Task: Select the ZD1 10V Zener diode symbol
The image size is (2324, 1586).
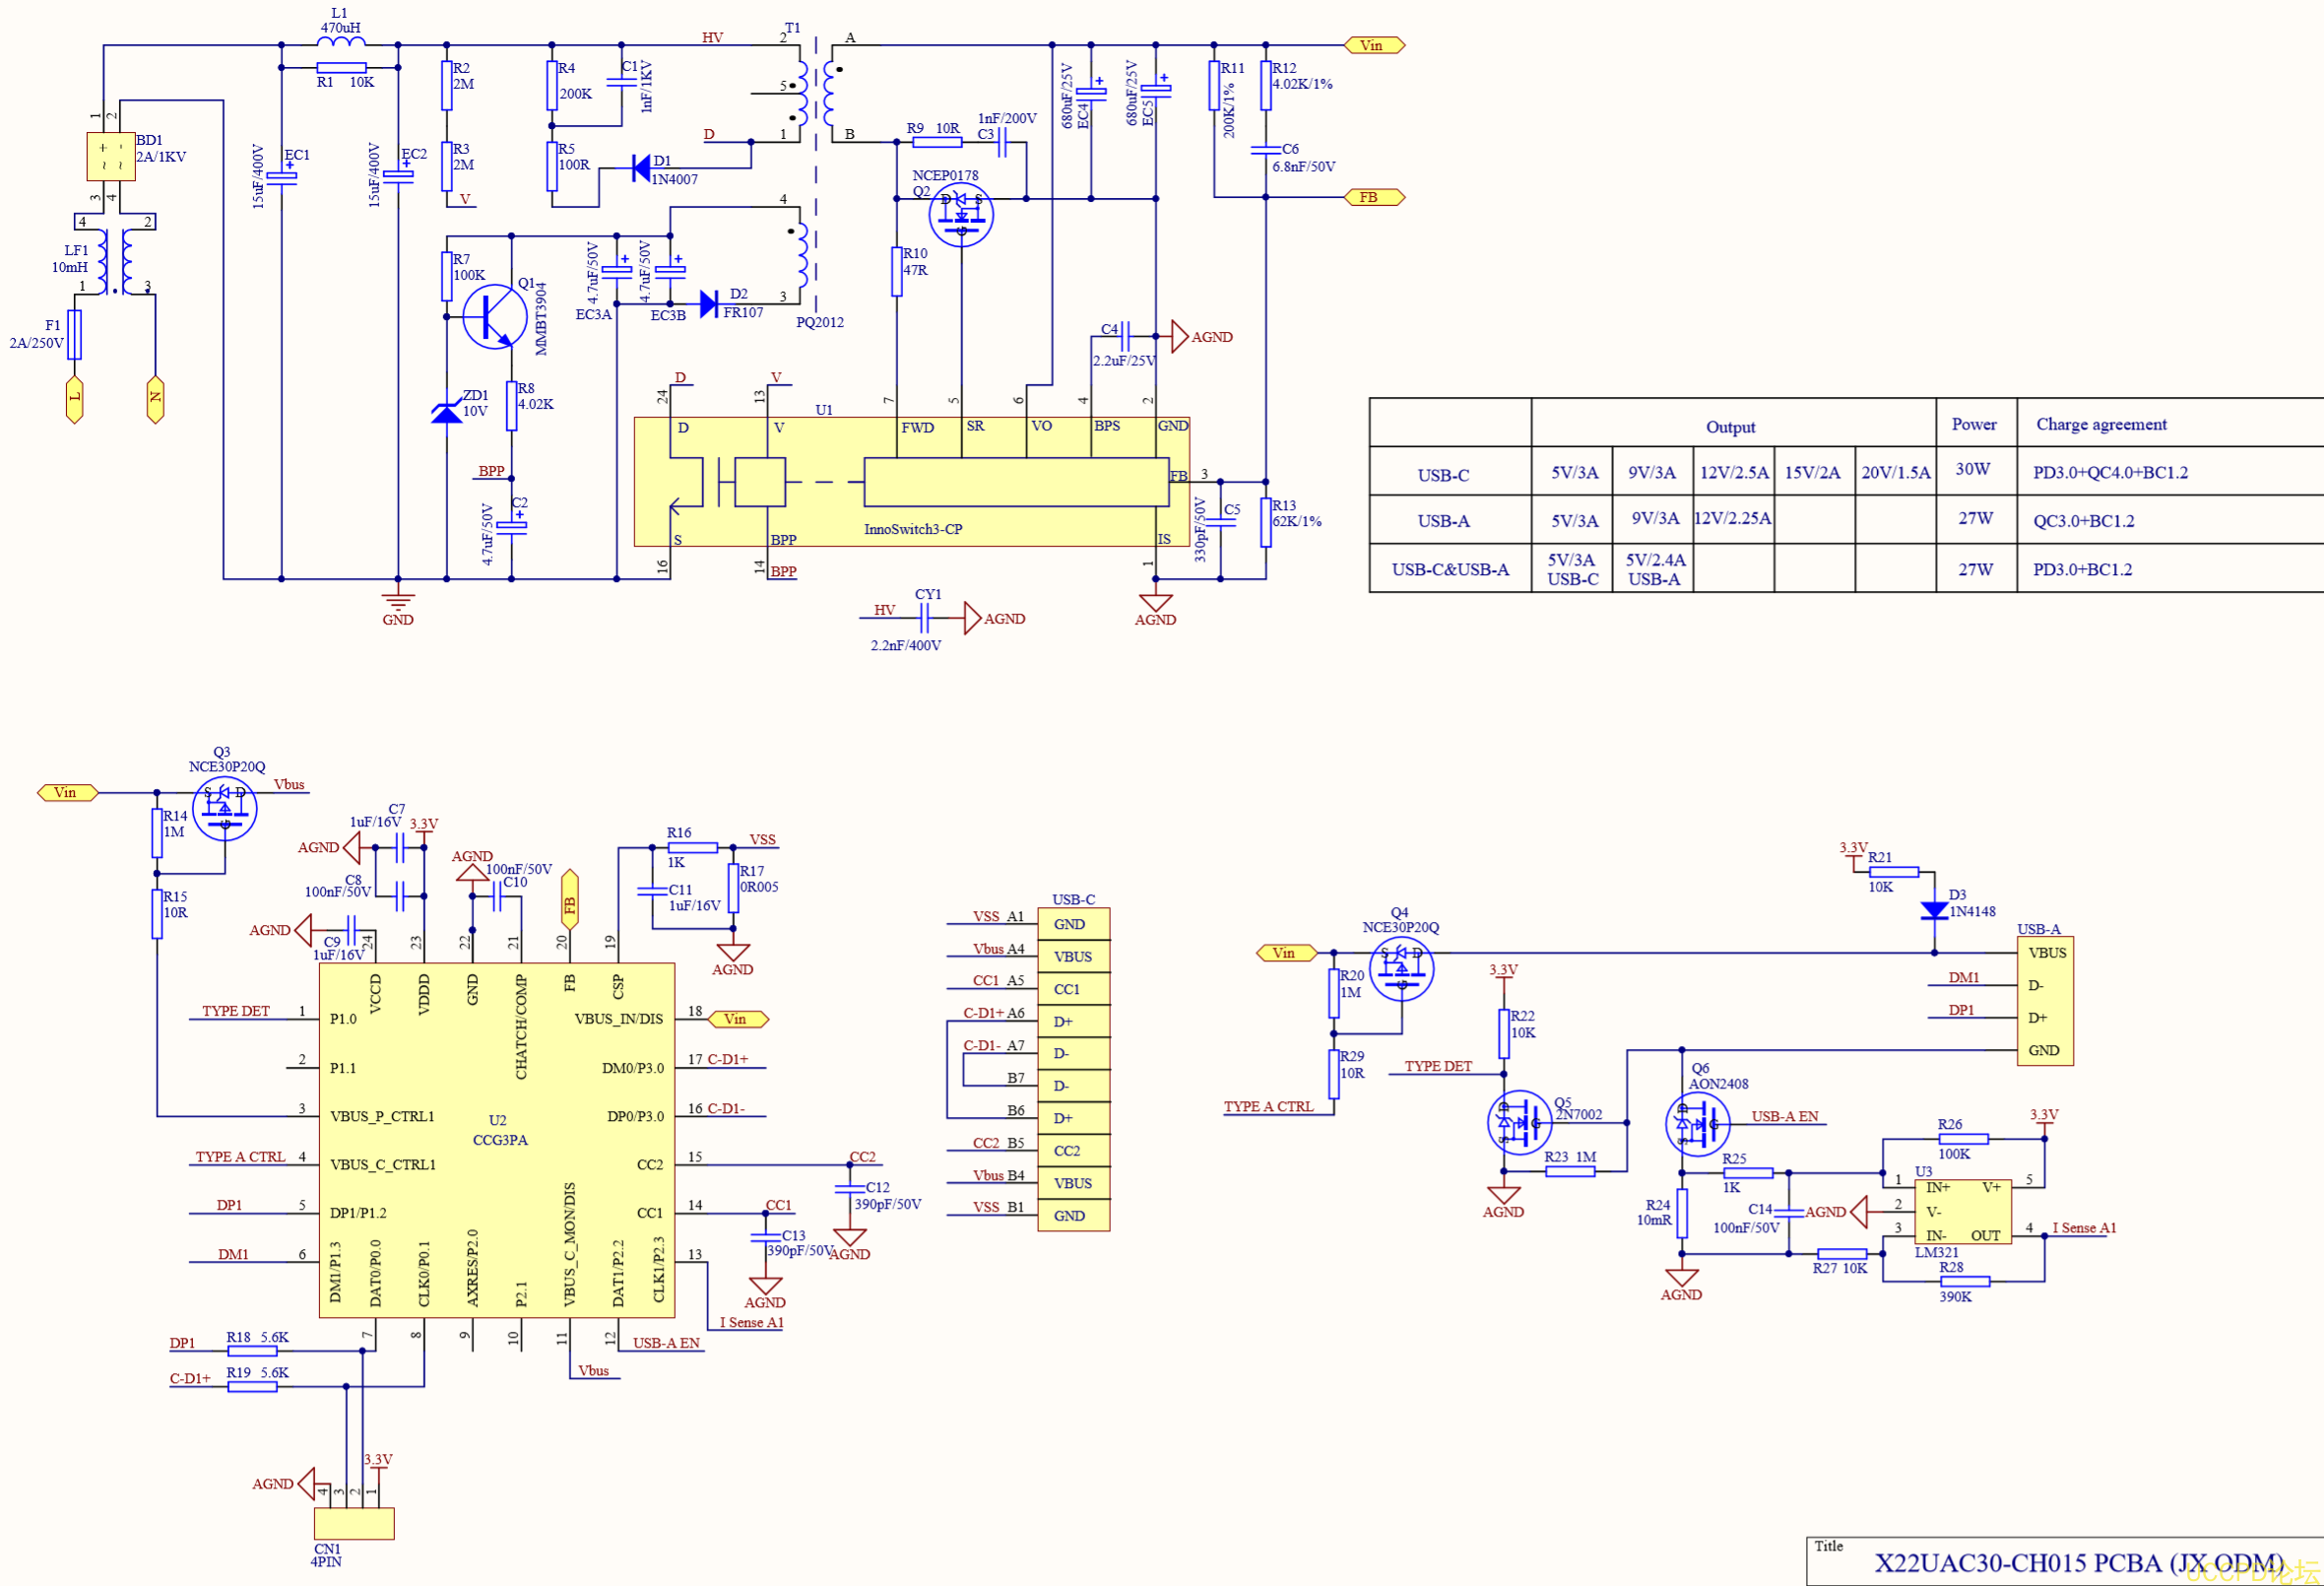Action: pyautogui.click(x=447, y=411)
